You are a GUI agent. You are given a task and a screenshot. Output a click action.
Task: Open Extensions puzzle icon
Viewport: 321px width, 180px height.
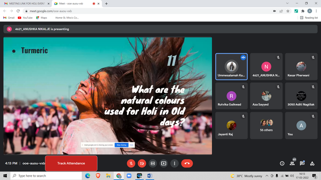303,11
